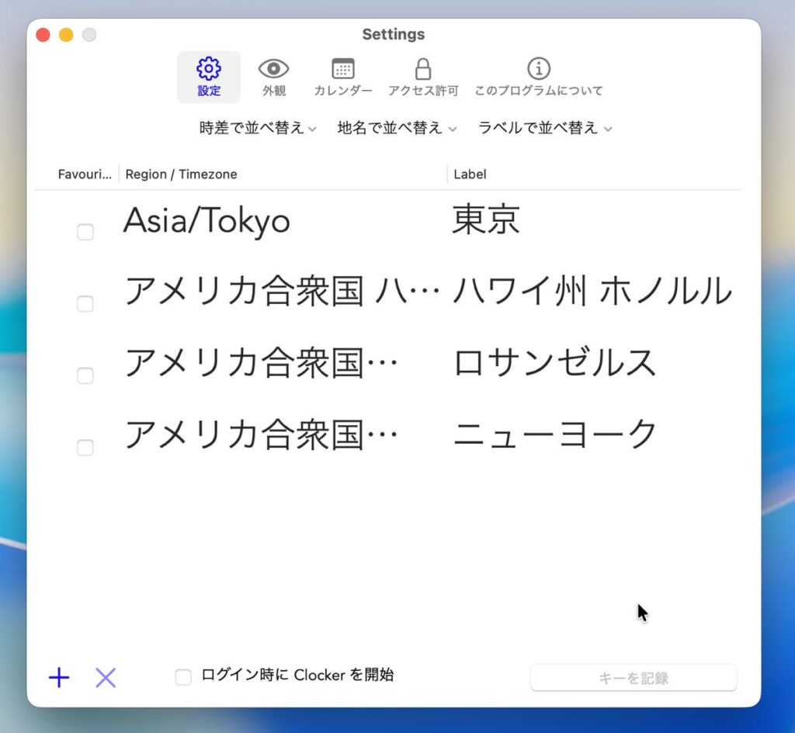Toggle favourite checkbox for Asia/Tokyo
795x733 pixels.
click(x=85, y=232)
